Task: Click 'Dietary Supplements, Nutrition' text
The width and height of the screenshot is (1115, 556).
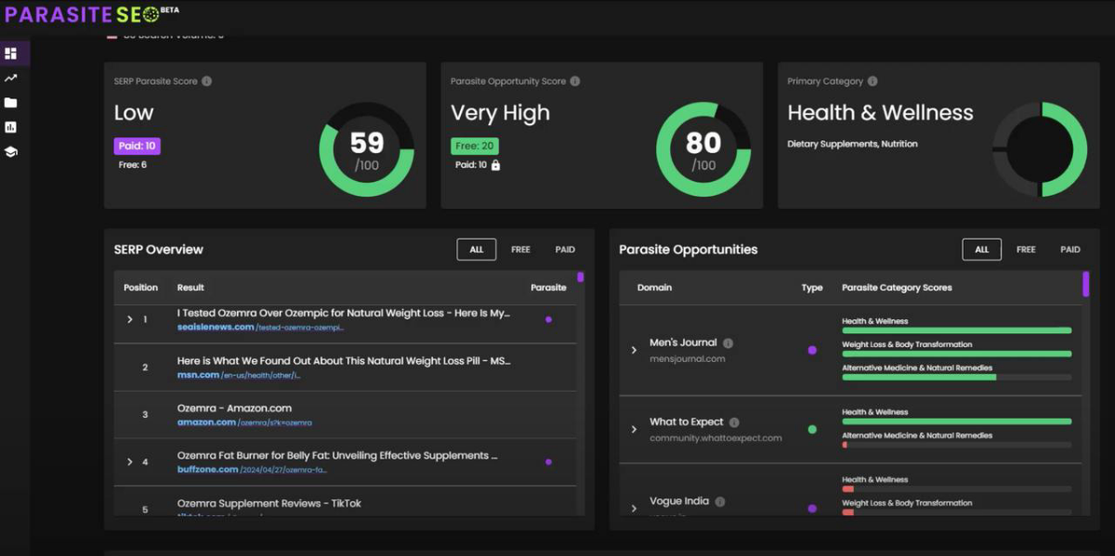Action: [852, 144]
